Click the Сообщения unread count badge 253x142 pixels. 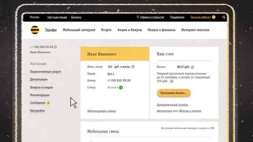tap(48, 103)
